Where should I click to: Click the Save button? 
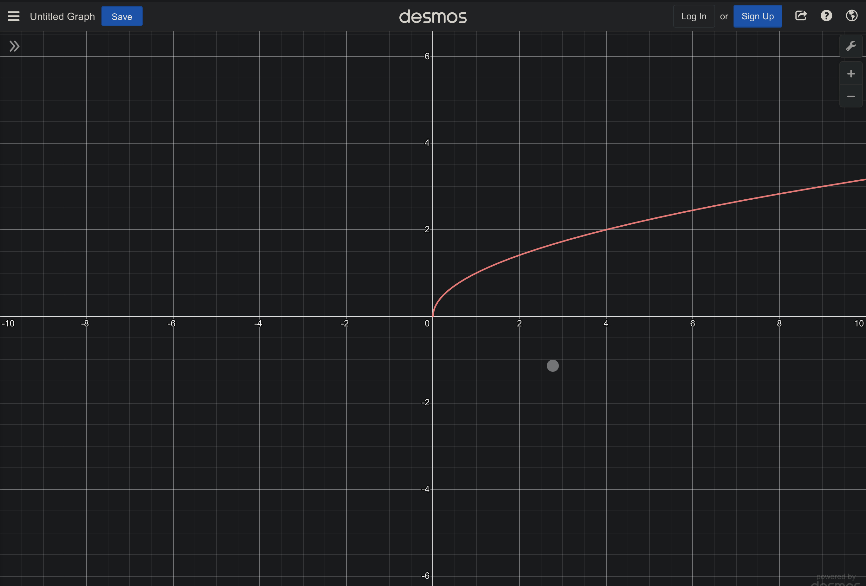122,16
